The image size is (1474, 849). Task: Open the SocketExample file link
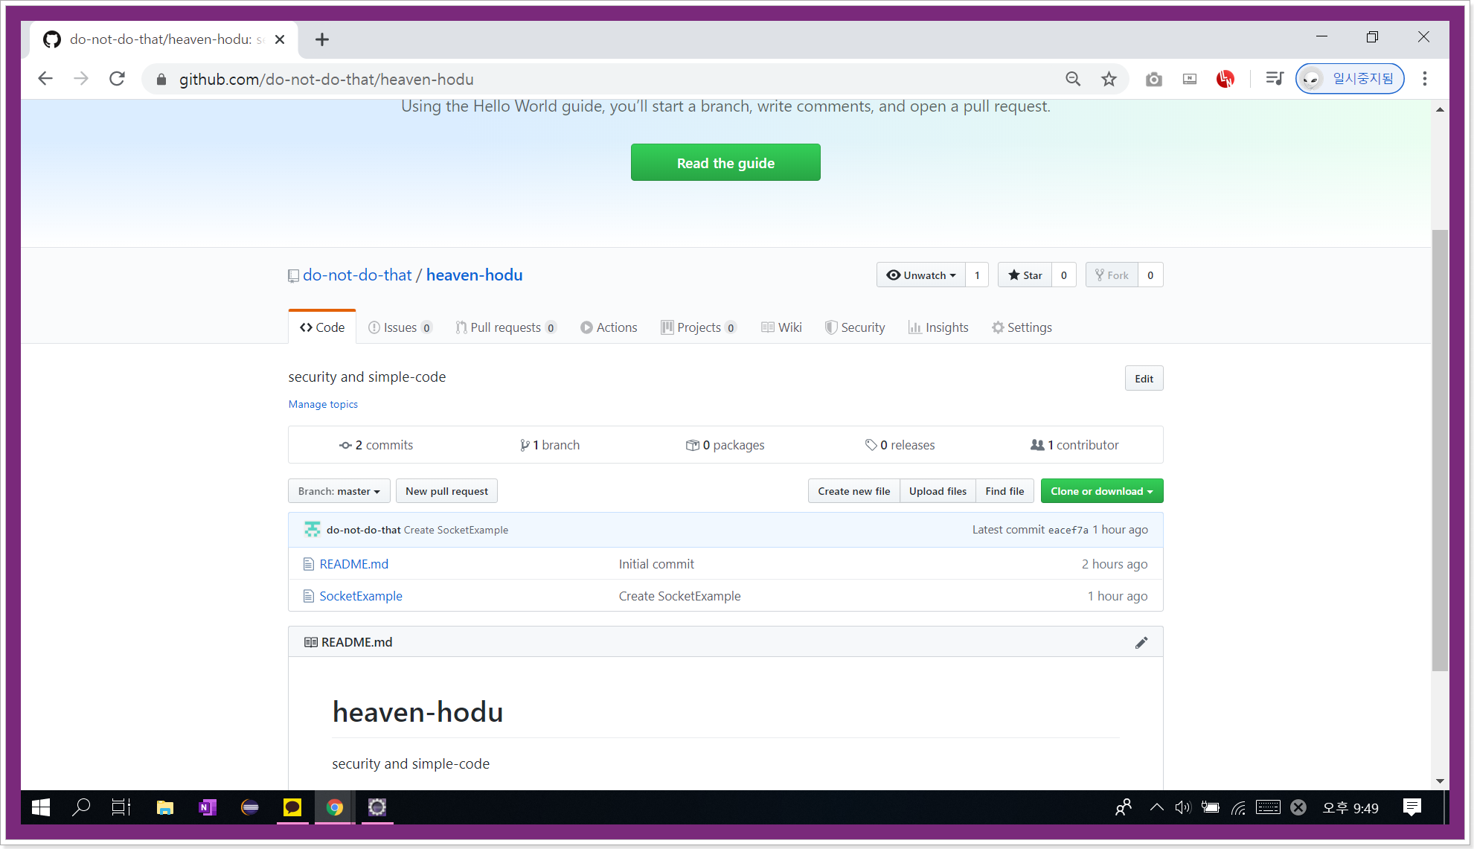click(361, 596)
